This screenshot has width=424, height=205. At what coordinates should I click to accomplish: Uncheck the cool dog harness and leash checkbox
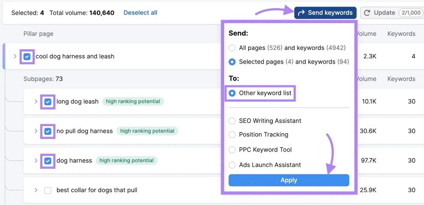click(27, 57)
